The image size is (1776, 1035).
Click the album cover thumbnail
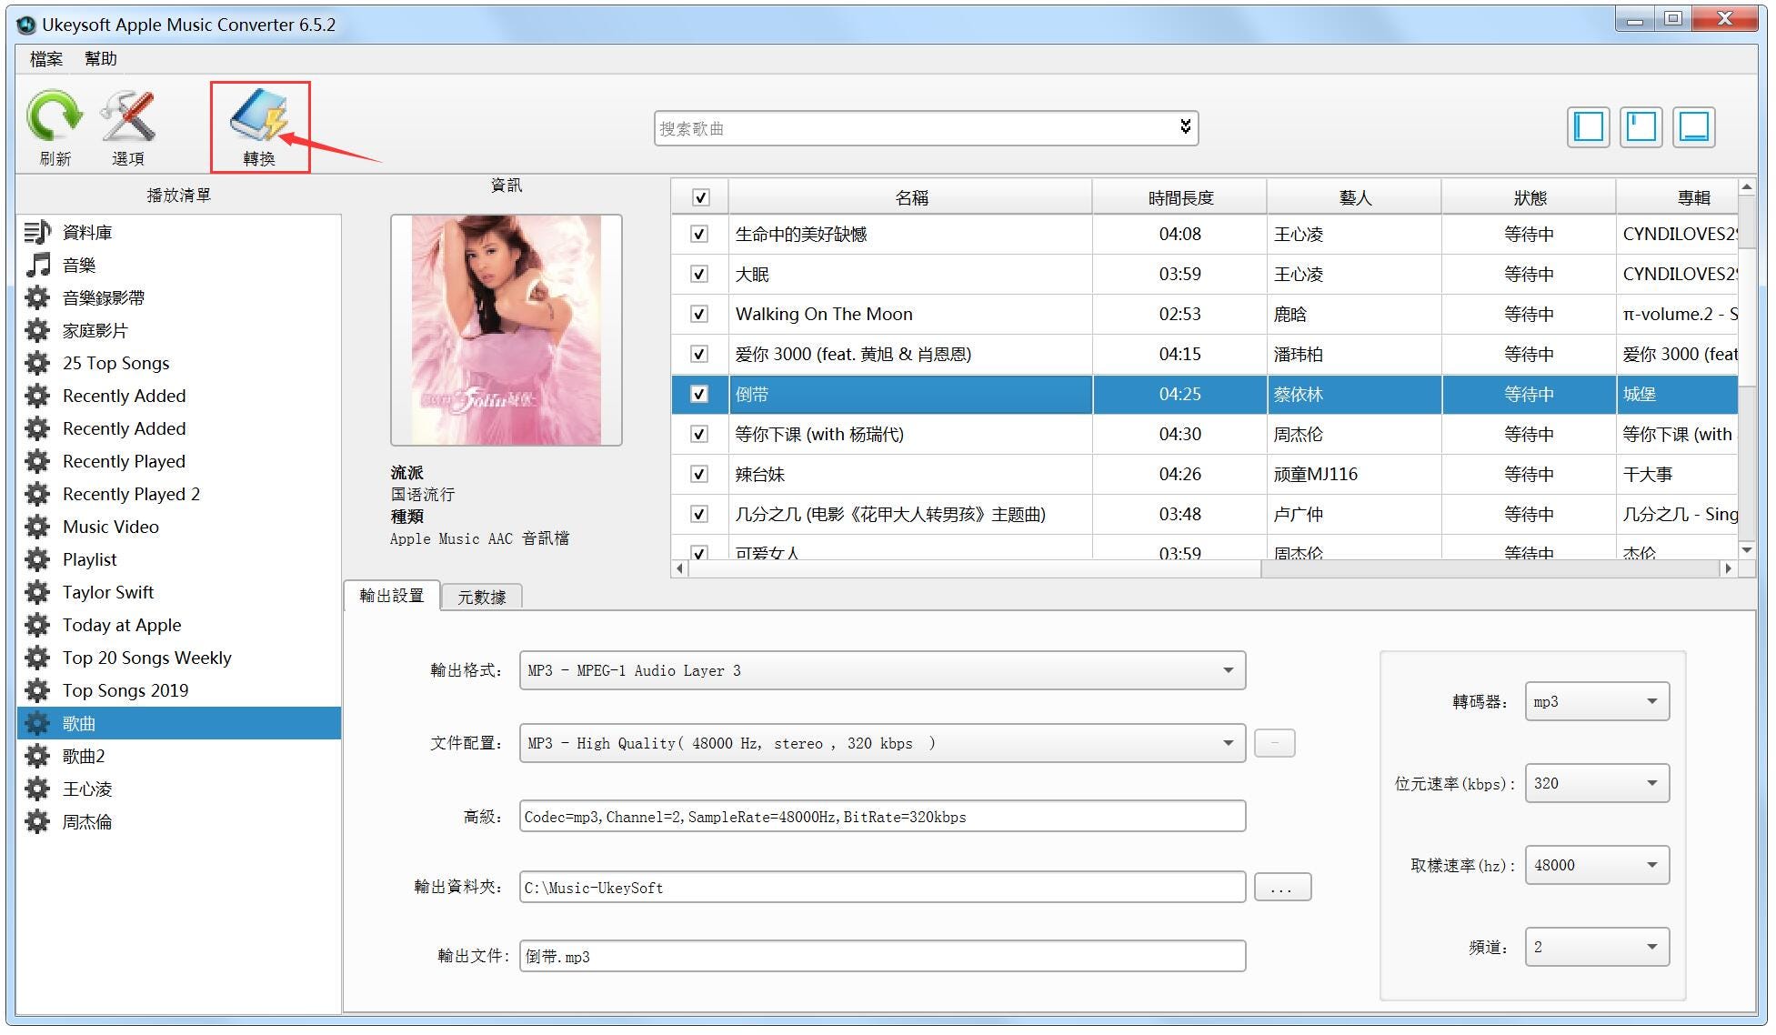(507, 330)
